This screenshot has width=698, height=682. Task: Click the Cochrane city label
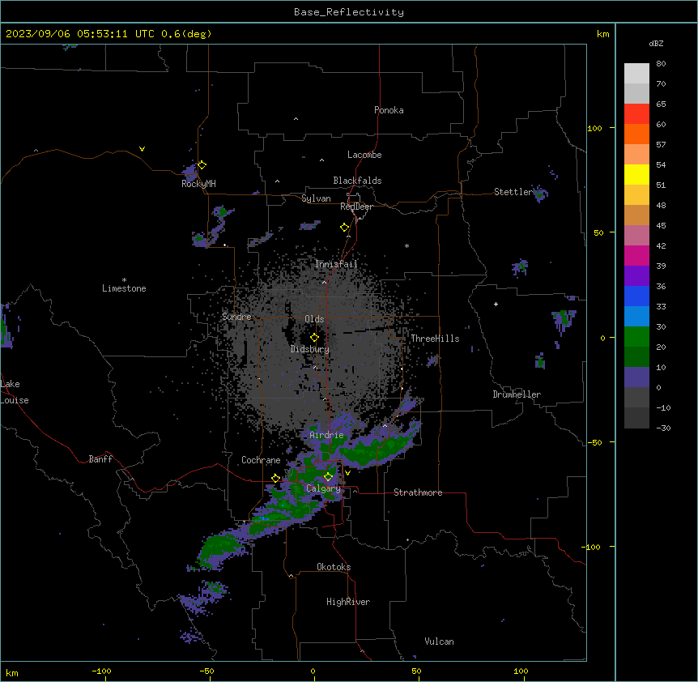point(261,460)
